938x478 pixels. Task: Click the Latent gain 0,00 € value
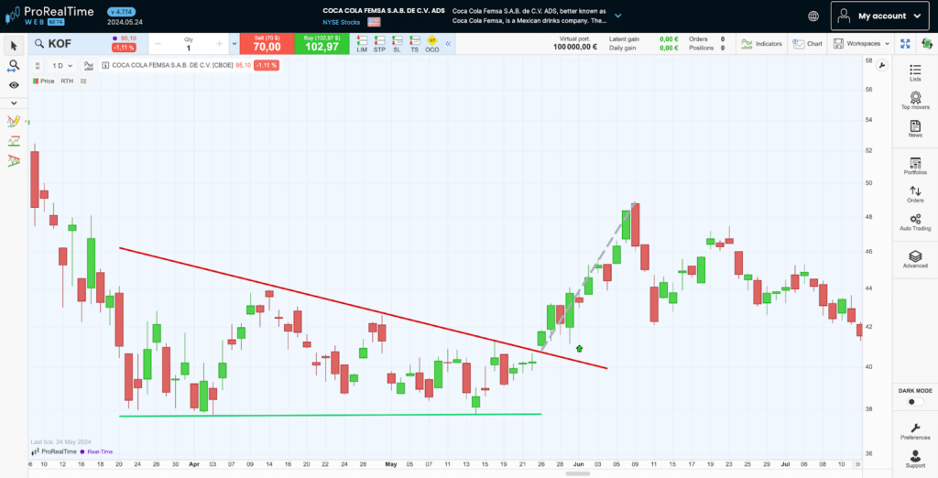coord(669,39)
